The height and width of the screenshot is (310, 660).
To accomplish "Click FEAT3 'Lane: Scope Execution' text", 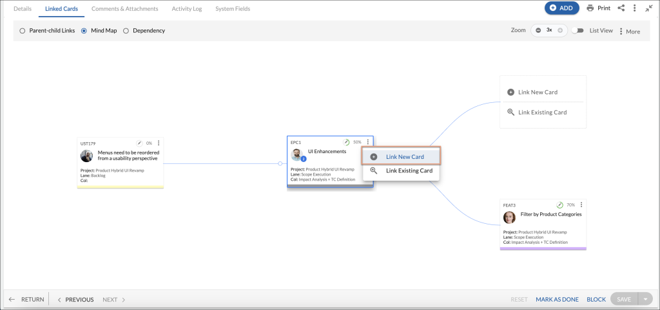I will click(522, 237).
